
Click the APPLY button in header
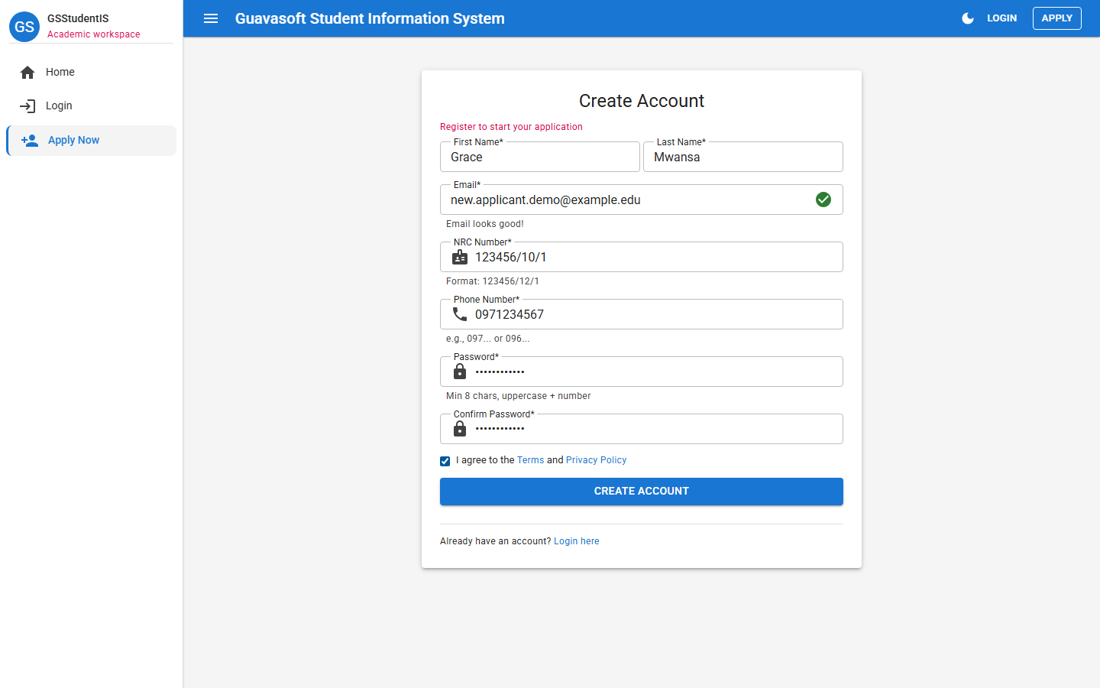click(x=1057, y=18)
